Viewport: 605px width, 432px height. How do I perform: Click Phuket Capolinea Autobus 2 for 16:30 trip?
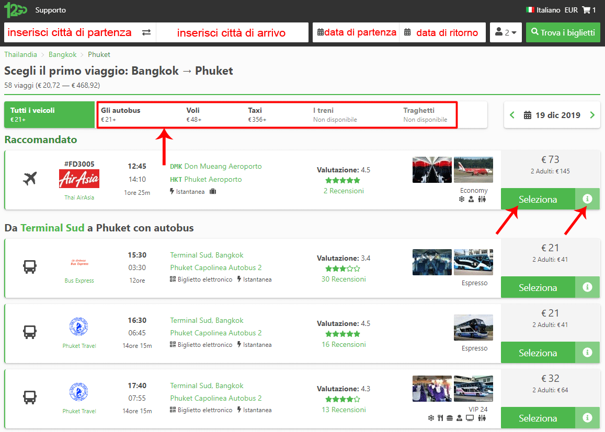[215, 333]
